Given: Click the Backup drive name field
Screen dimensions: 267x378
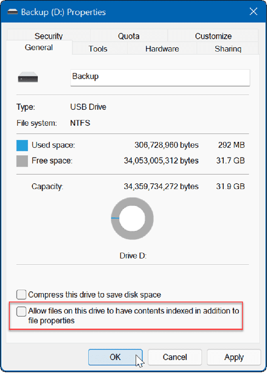Looking at the screenshot, I should [160, 77].
